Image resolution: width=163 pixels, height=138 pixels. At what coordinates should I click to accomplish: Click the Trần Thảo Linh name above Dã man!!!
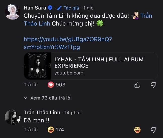[x=42, y=112]
